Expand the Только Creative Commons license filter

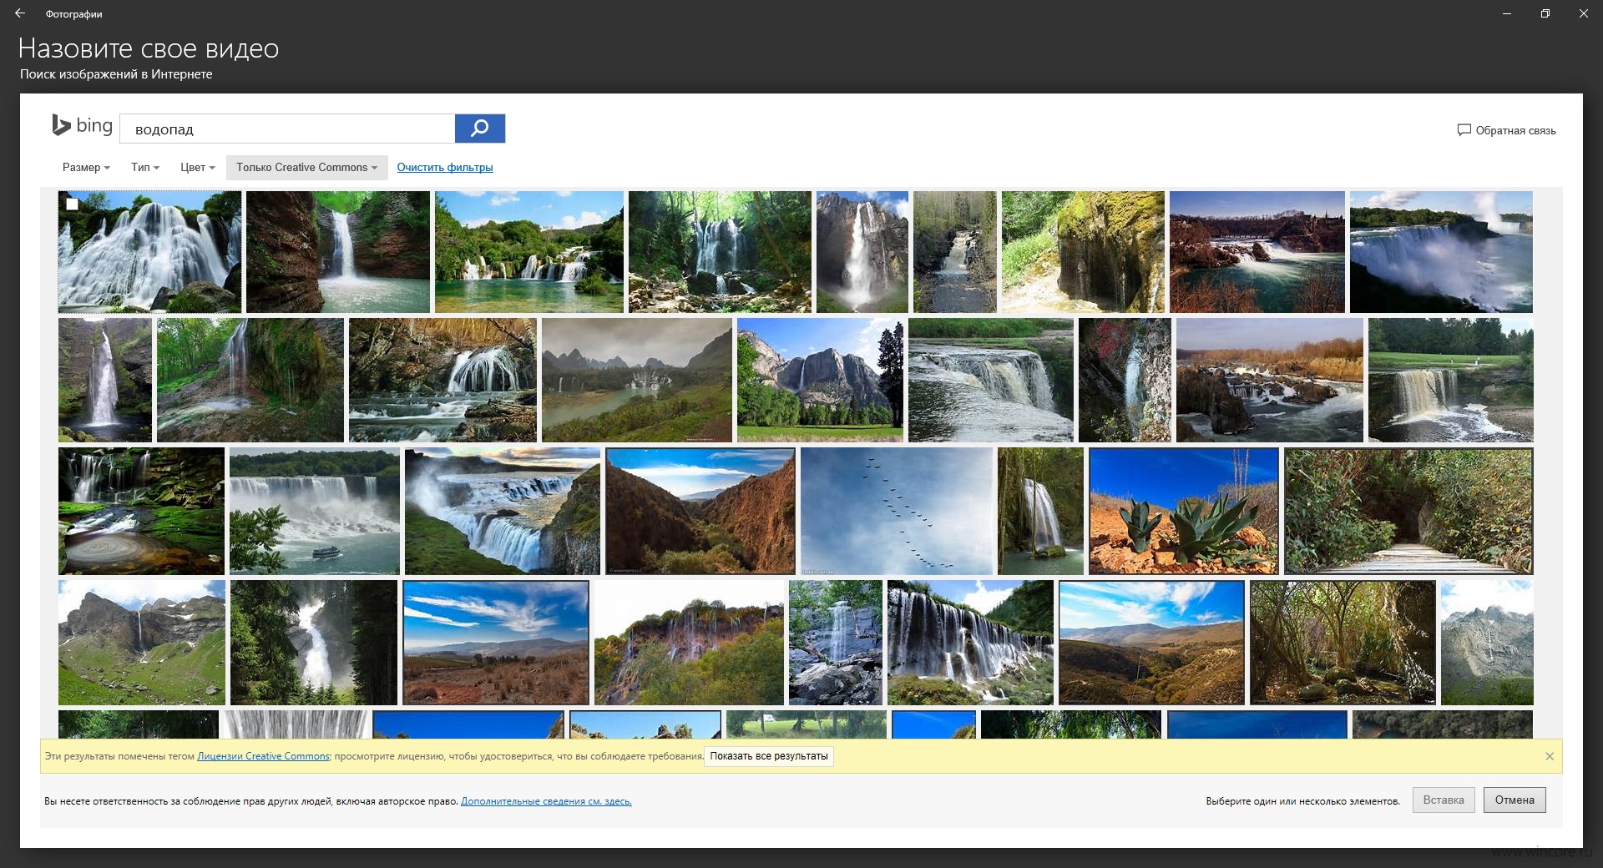(306, 167)
